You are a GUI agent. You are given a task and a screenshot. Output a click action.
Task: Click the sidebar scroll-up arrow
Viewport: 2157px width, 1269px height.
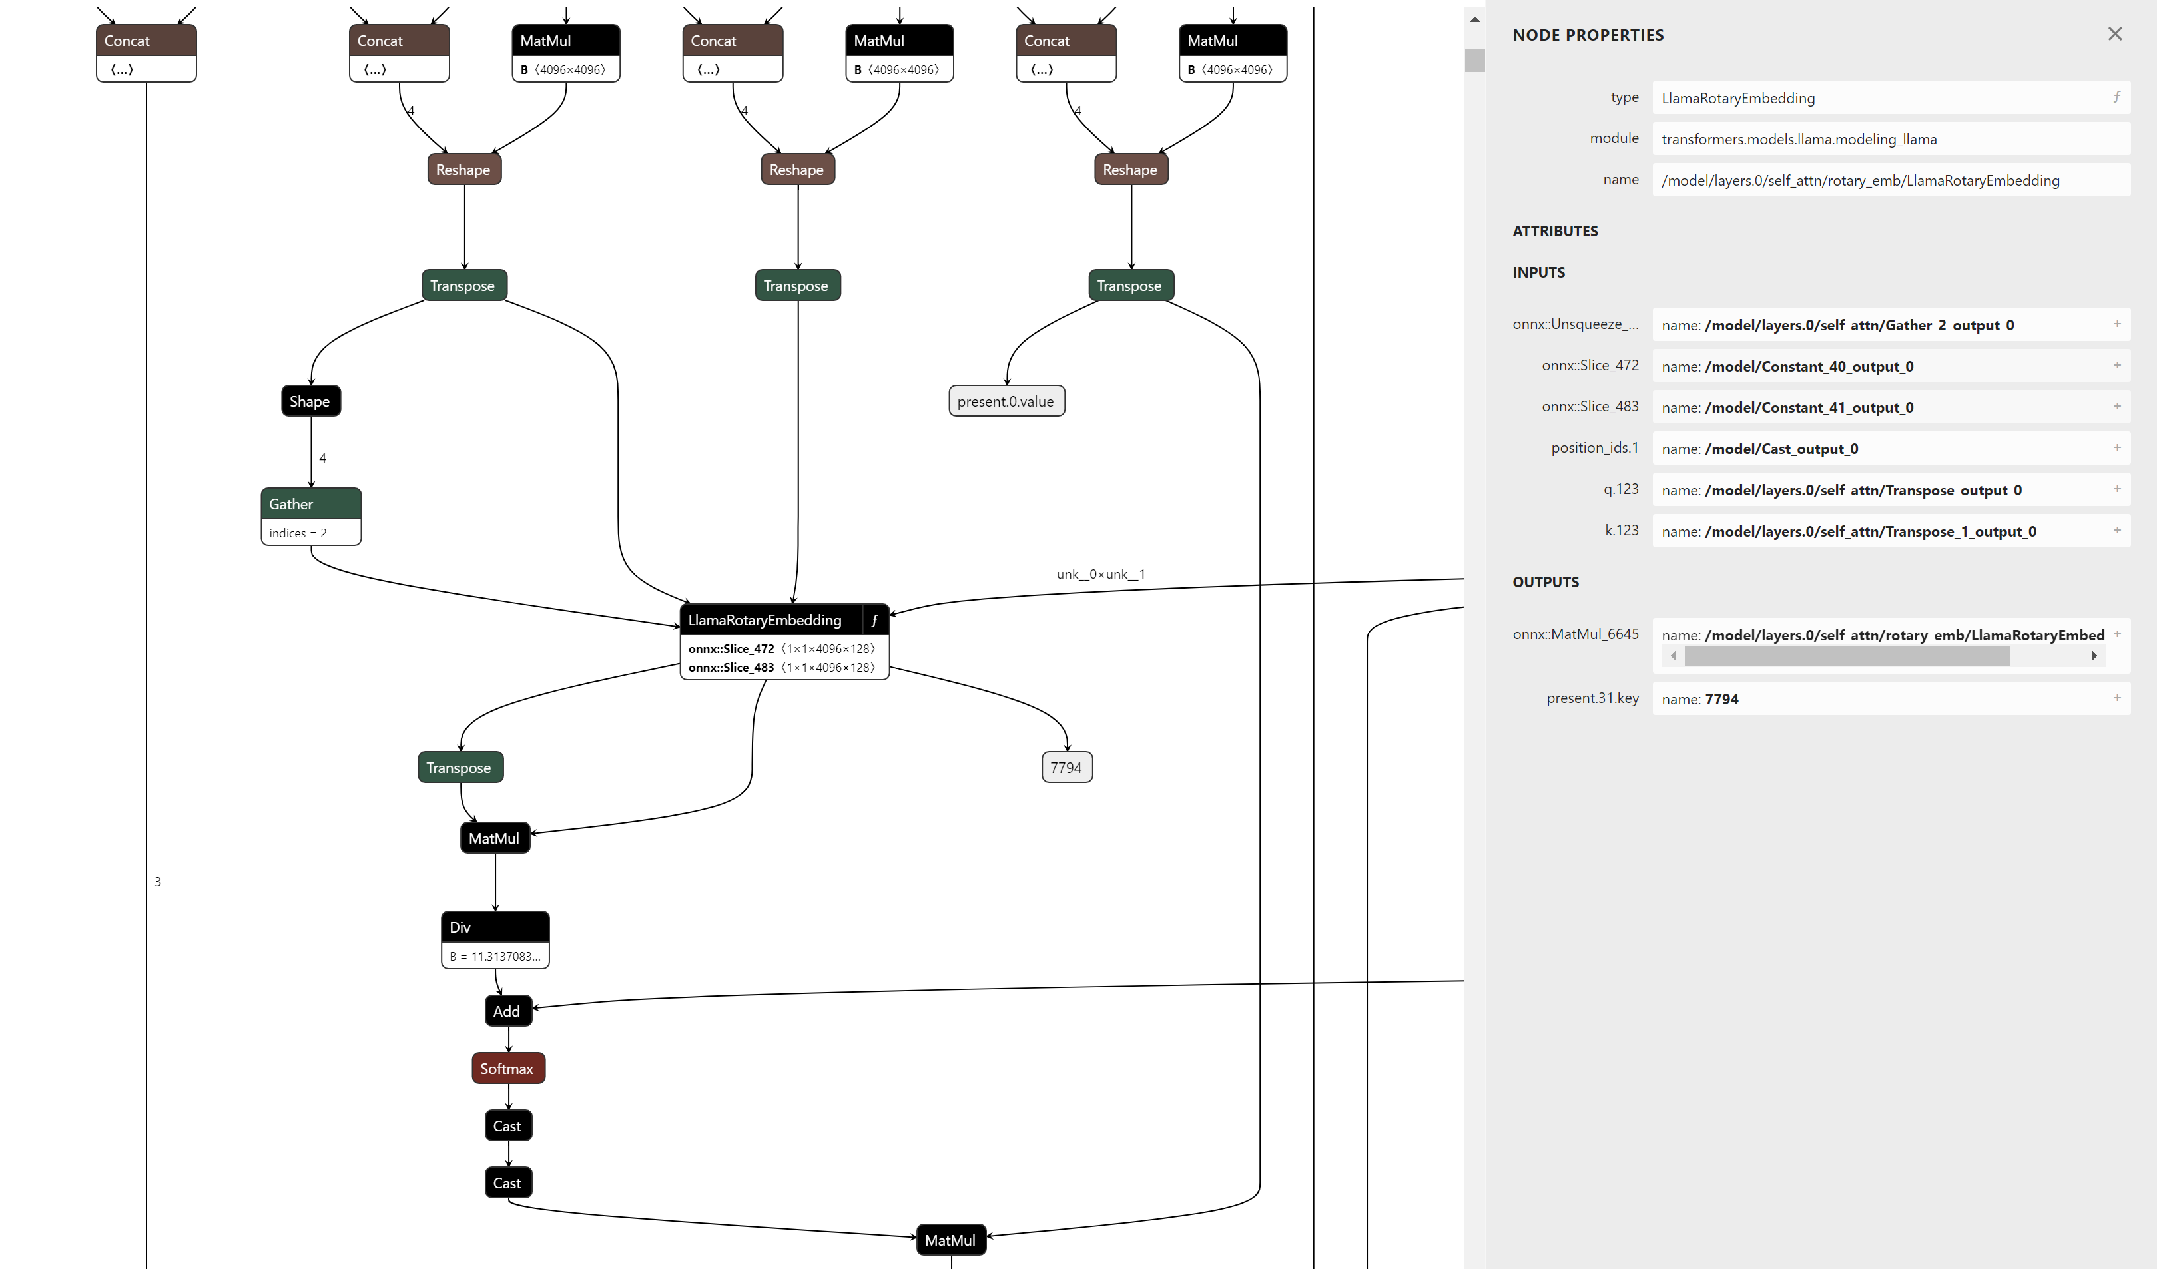tap(1474, 19)
